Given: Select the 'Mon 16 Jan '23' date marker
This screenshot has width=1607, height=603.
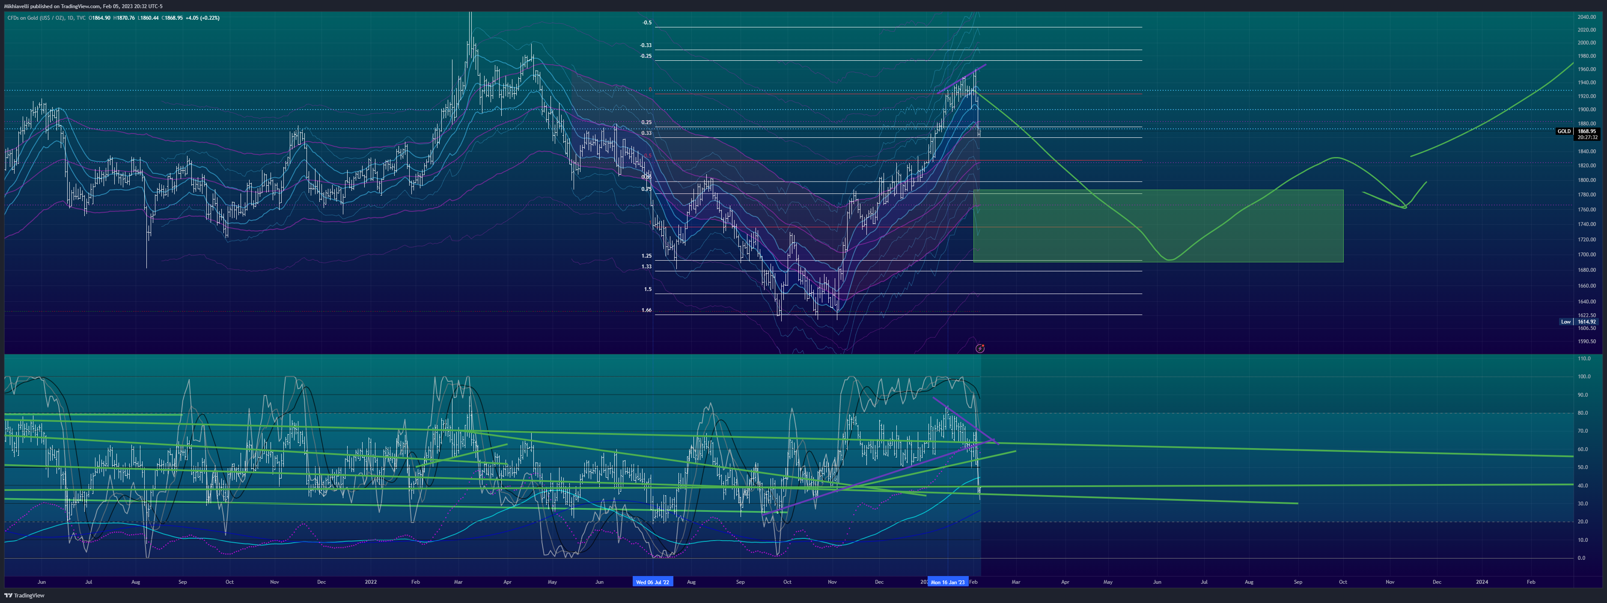Looking at the screenshot, I should (948, 582).
